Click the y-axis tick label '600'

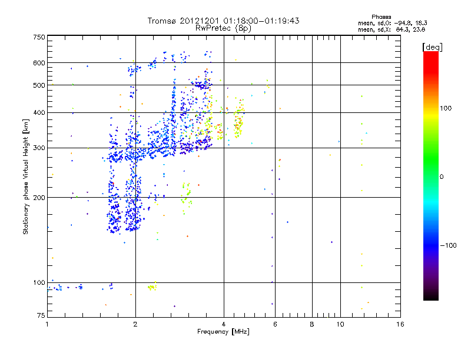(39, 63)
